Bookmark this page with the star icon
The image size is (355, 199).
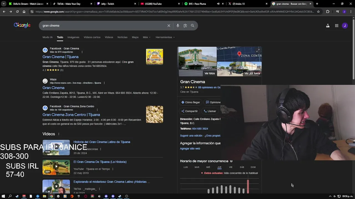click(x=318, y=12)
